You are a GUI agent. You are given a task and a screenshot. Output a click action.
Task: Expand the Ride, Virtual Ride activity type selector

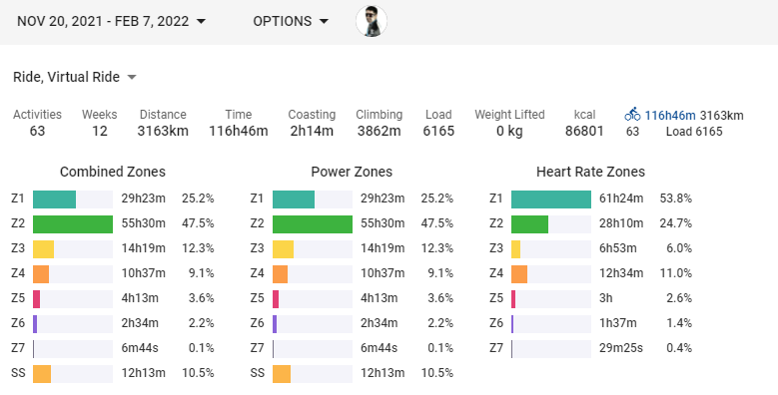click(x=75, y=77)
